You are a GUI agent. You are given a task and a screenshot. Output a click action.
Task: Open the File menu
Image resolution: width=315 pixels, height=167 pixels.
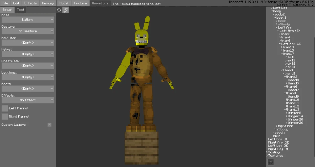tap(5, 3)
